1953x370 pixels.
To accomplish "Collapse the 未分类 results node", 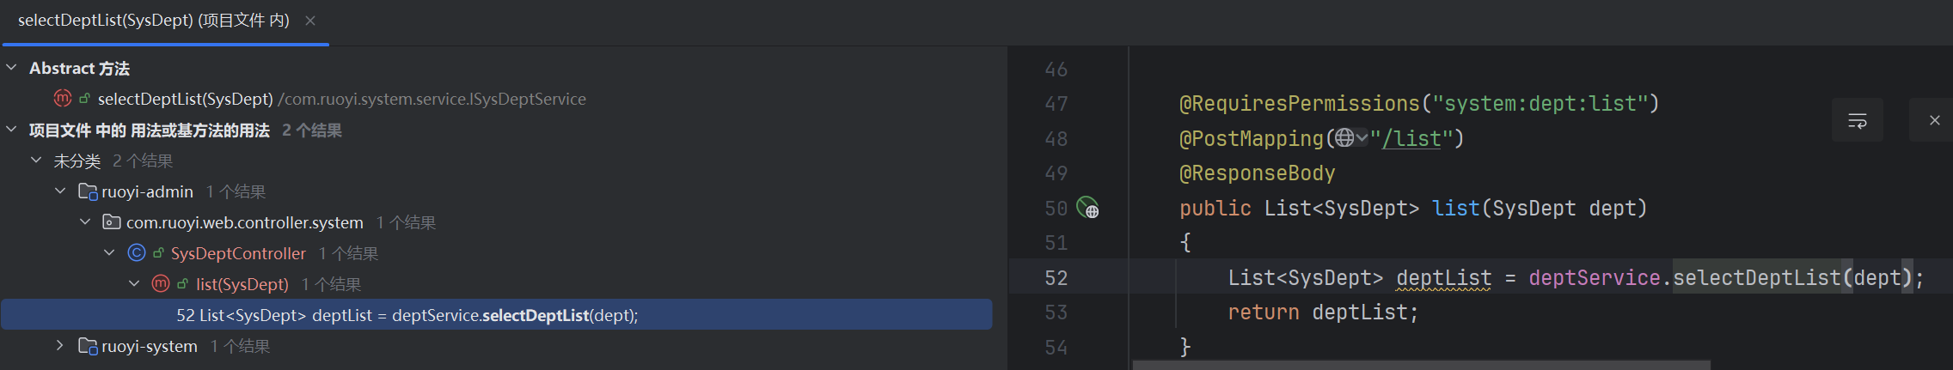I will [x=36, y=160].
